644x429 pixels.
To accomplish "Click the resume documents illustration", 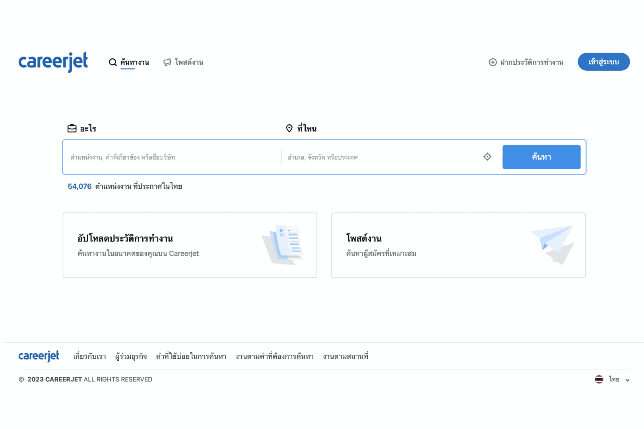I will coord(283,245).
